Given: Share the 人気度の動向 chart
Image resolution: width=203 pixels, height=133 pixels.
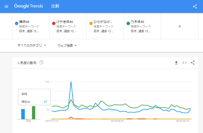Looking at the screenshot, I should click(193, 62).
